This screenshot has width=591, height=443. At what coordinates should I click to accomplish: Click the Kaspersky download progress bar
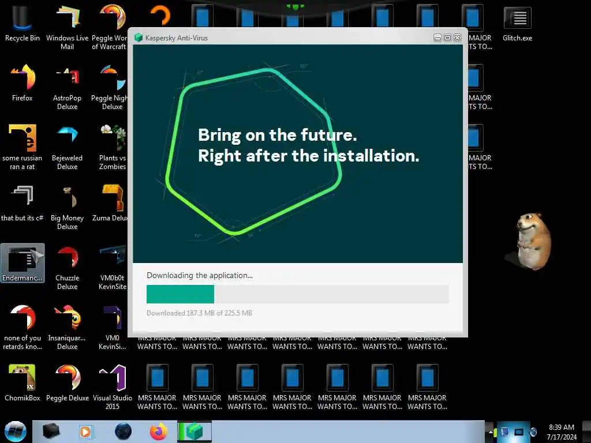click(298, 294)
